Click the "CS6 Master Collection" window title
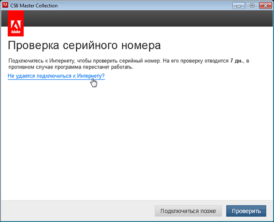Screen dimensions: 274x222 pyautogui.click(x=34, y=5)
